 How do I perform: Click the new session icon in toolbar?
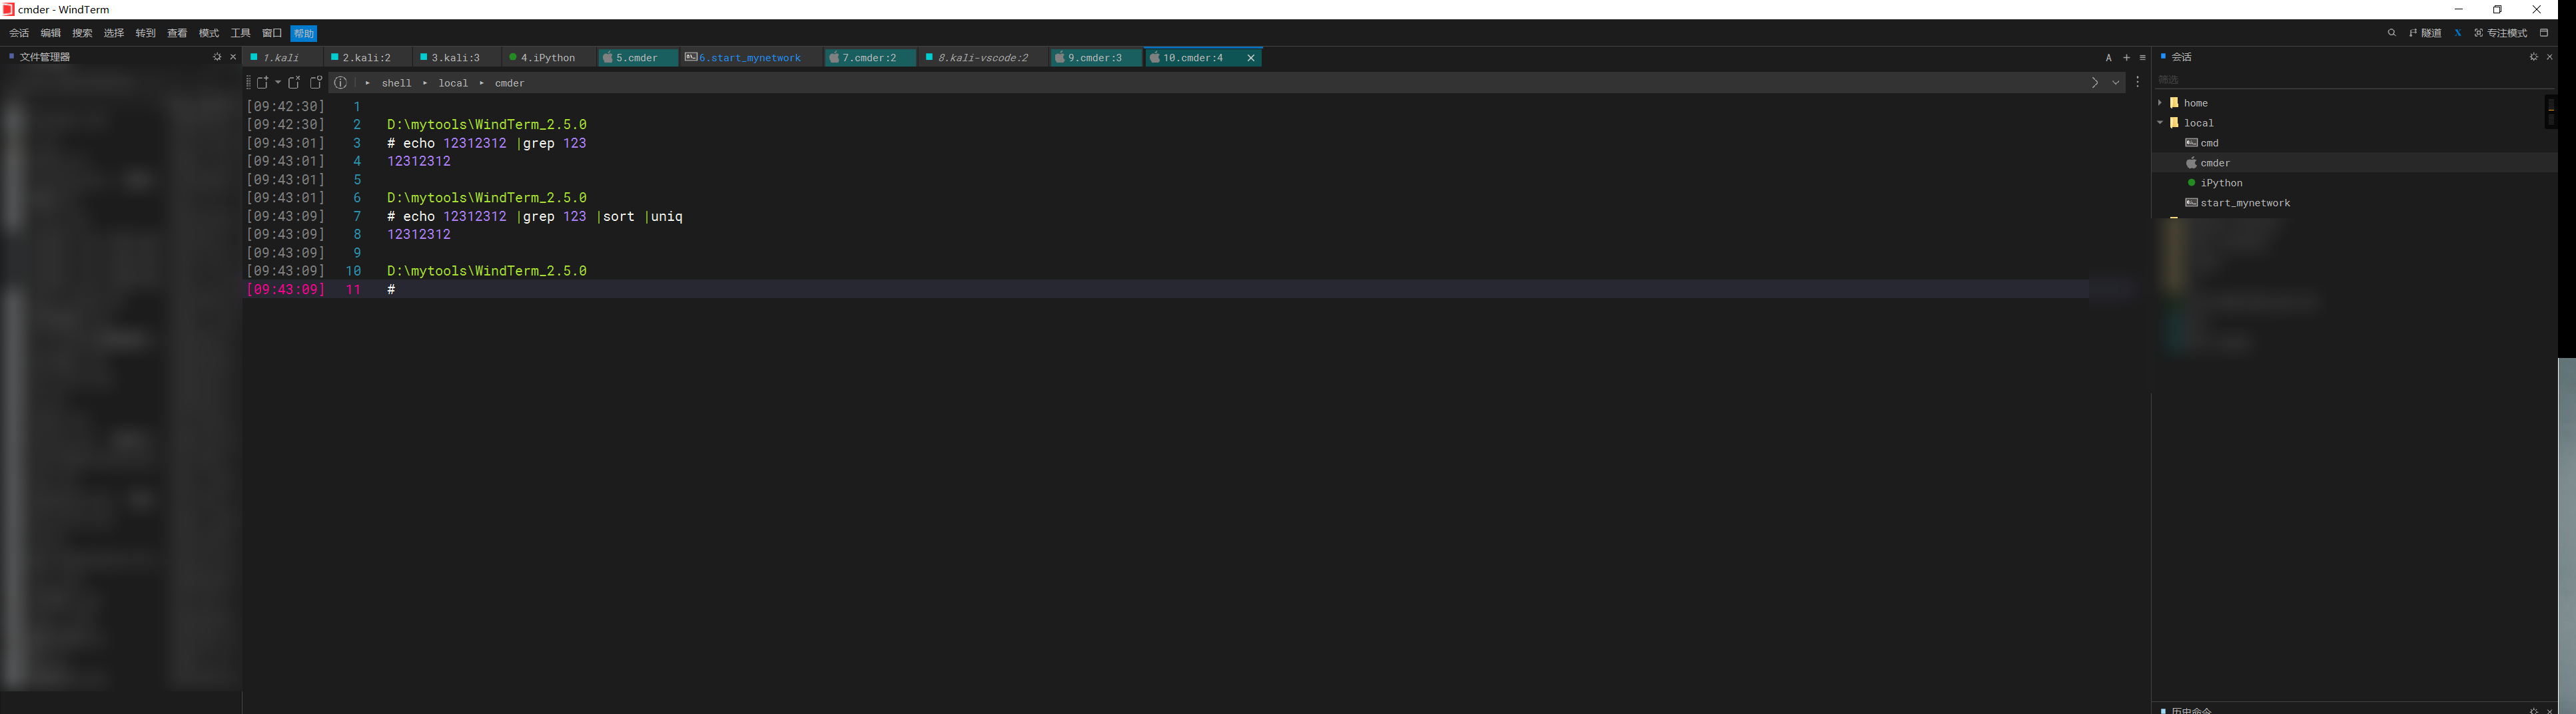click(x=262, y=83)
